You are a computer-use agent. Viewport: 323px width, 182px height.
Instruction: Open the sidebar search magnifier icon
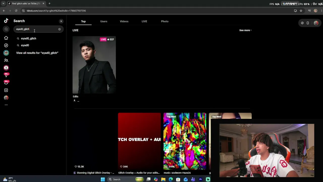[x=6, y=29]
